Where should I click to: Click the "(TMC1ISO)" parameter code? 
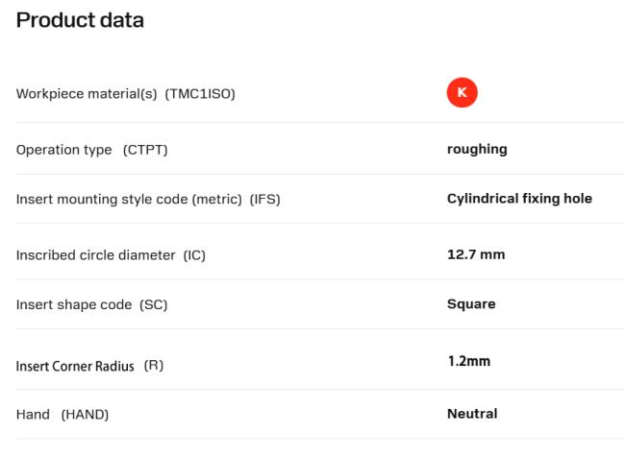(x=200, y=94)
